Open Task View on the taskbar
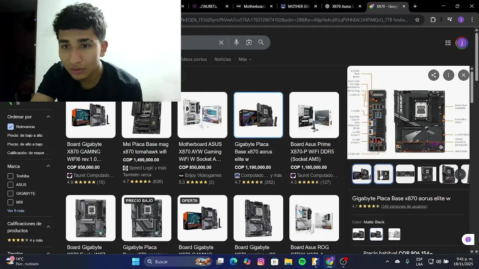Image resolution: width=479 pixels, height=269 pixels. 220,262
